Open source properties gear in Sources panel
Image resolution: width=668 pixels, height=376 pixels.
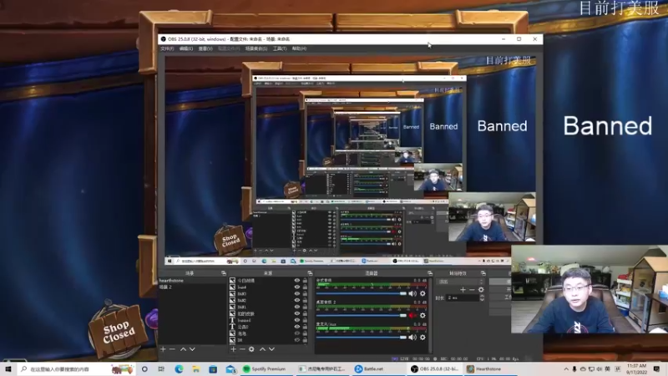(x=251, y=349)
